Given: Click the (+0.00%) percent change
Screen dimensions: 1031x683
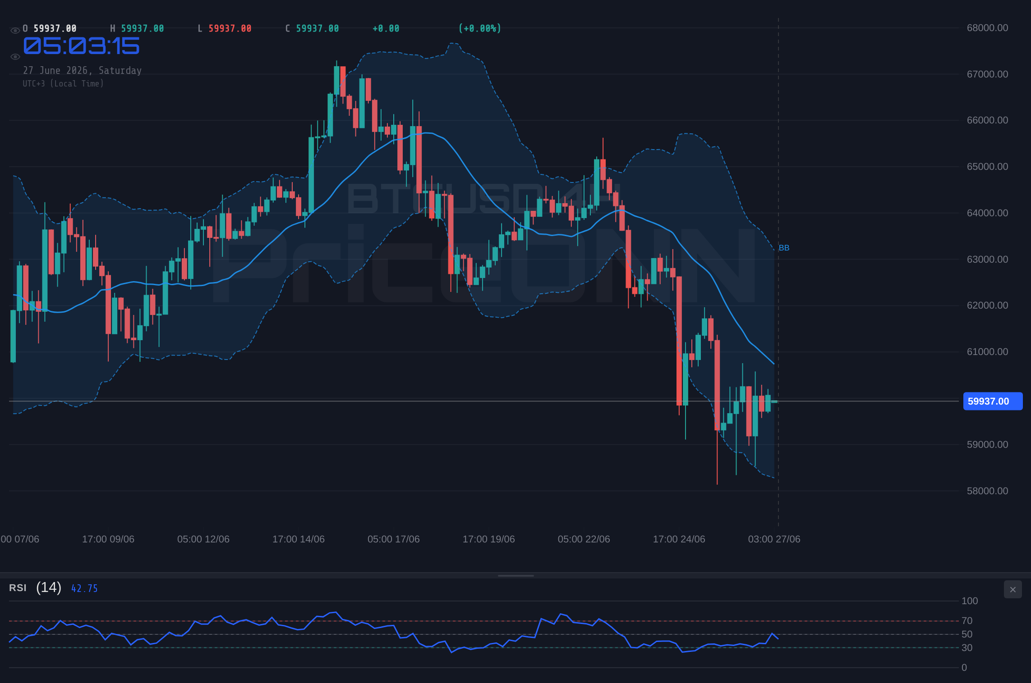Looking at the screenshot, I should (x=480, y=28).
